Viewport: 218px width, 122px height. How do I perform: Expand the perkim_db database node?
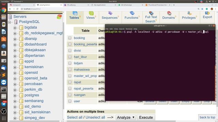pos(15,90)
